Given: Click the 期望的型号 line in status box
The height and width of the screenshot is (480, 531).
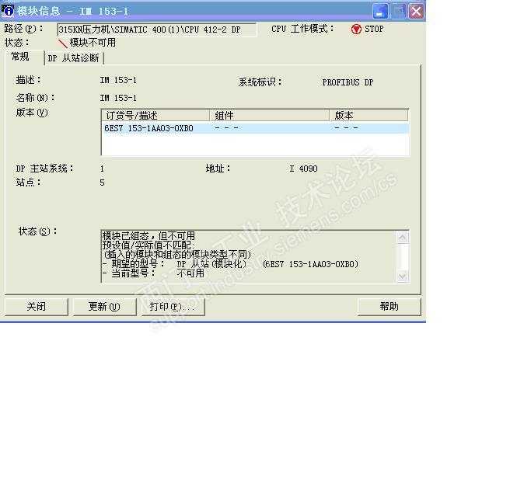Looking at the screenshot, I should click(230, 264).
